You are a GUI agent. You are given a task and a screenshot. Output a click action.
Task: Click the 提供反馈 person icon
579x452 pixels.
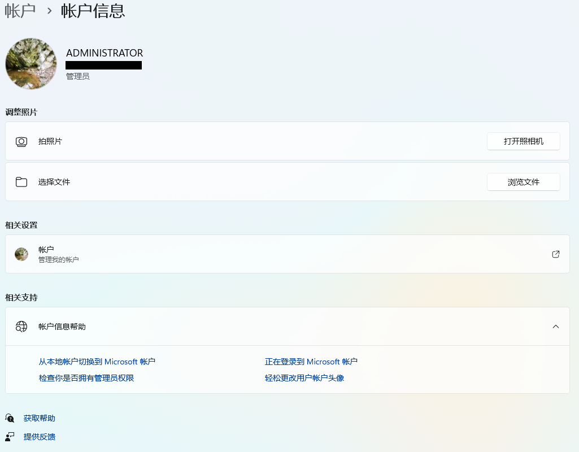coord(10,437)
